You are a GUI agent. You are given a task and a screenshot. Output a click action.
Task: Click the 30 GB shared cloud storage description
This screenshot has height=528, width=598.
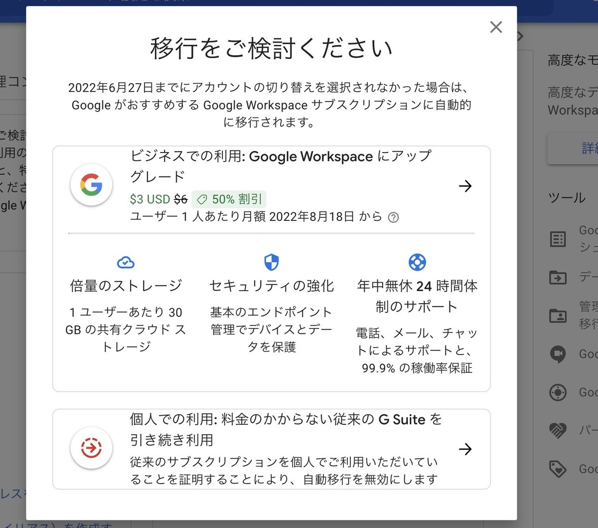tap(126, 329)
